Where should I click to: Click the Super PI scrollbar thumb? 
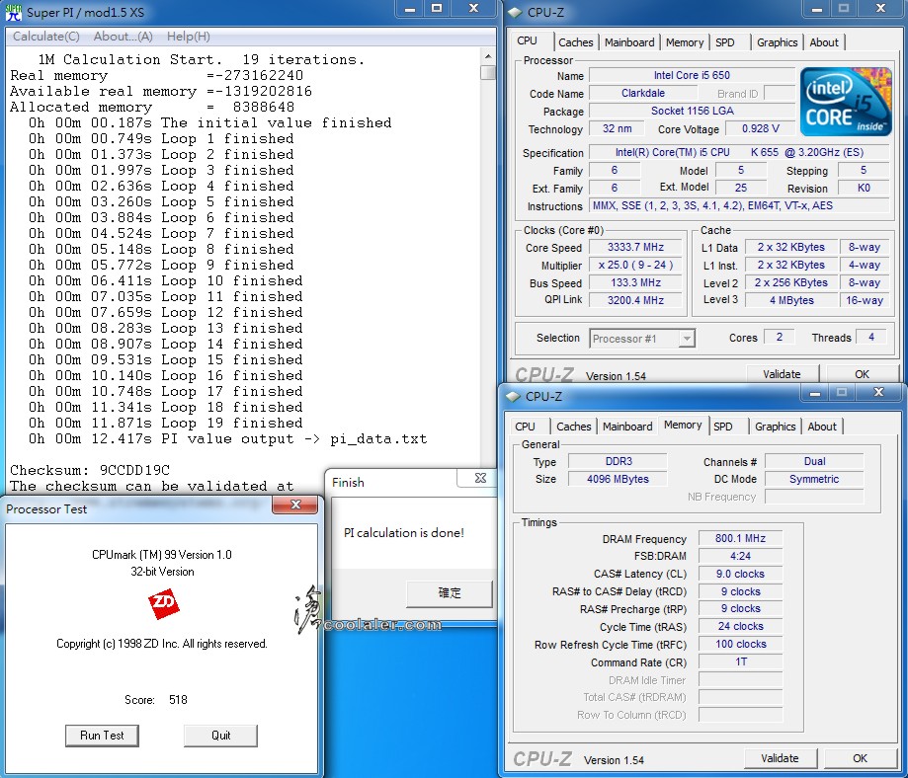(488, 72)
